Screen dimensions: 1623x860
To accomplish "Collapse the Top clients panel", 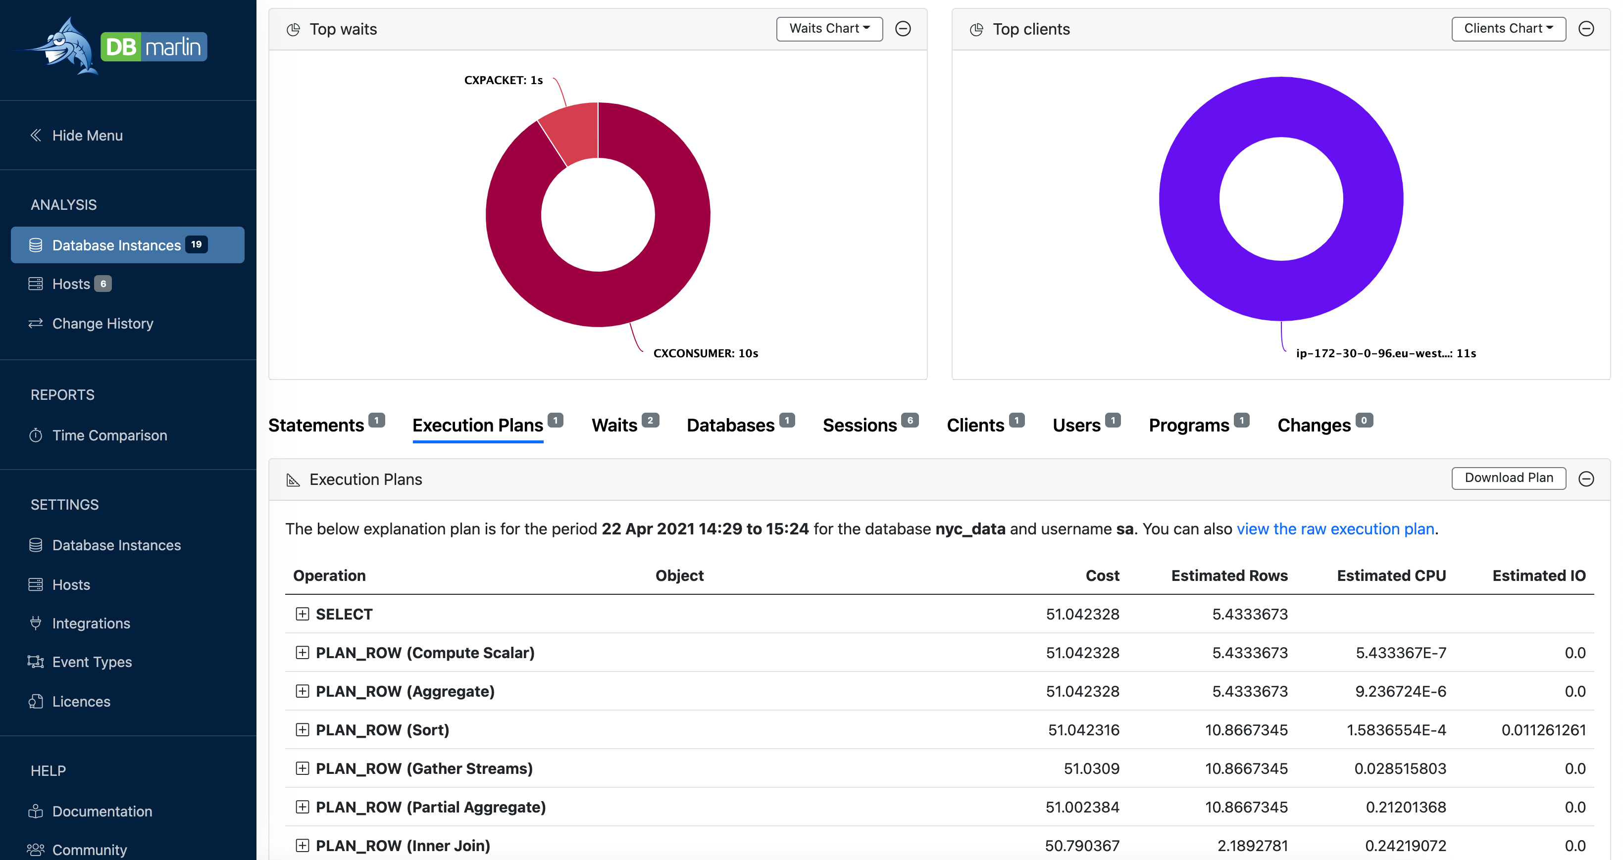I will click(x=1586, y=29).
